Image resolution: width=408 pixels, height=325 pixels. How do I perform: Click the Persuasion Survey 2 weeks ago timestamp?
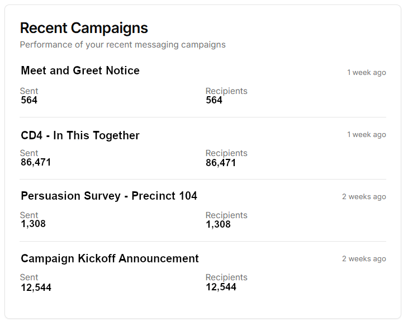click(x=364, y=197)
